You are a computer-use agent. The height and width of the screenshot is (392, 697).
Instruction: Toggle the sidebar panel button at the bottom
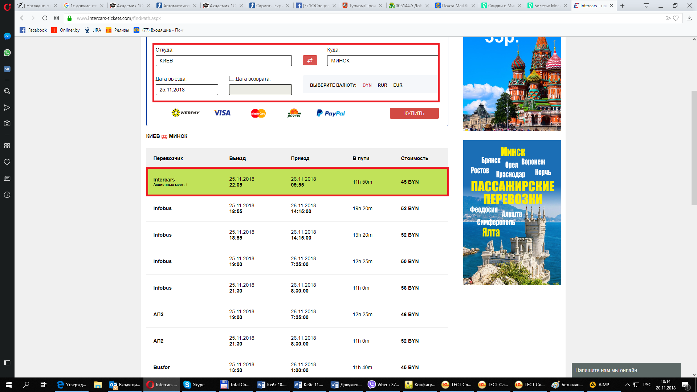point(7,363)
